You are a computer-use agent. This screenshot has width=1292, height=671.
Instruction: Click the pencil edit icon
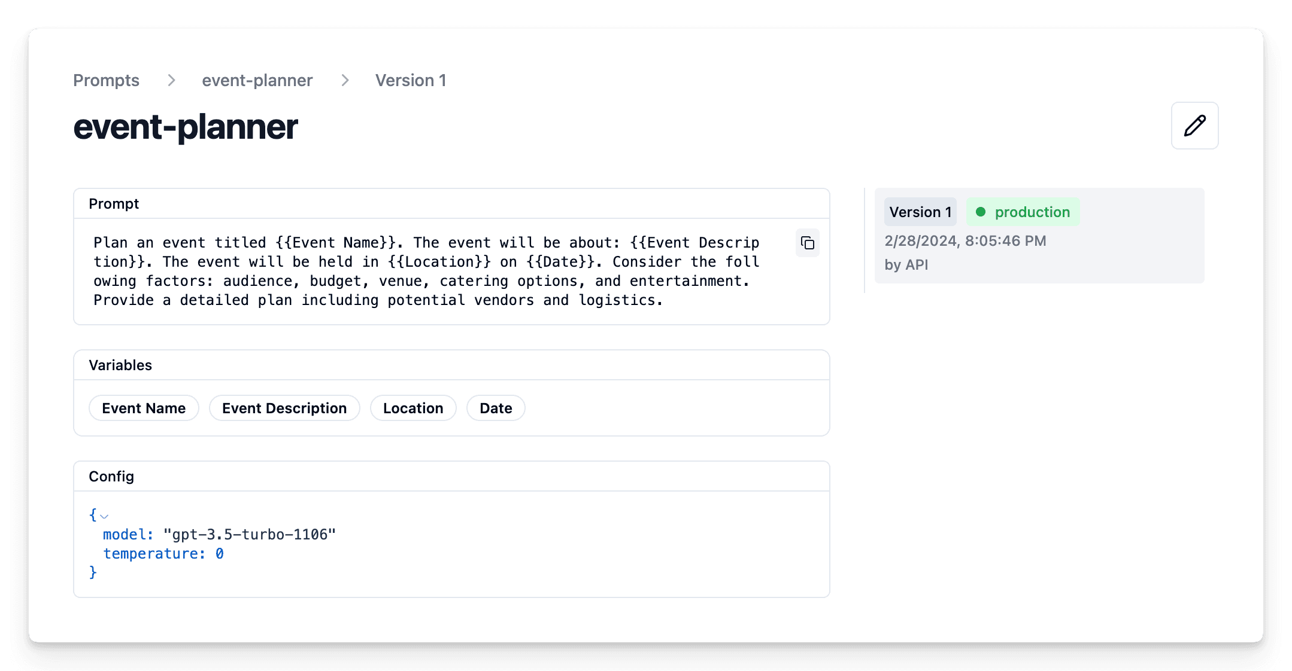(1194, 126)
